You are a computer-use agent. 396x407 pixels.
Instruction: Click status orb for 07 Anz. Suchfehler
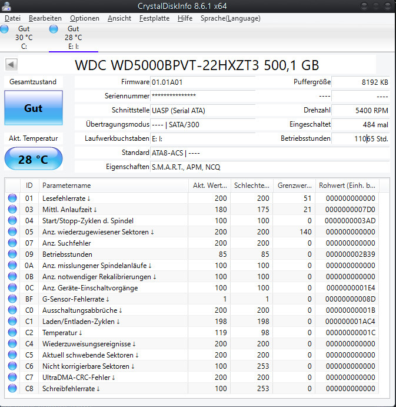[12, 243]
